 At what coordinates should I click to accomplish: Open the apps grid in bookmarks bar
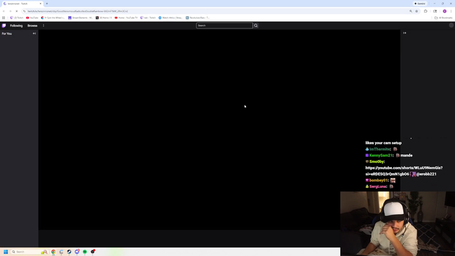point(4,18)
